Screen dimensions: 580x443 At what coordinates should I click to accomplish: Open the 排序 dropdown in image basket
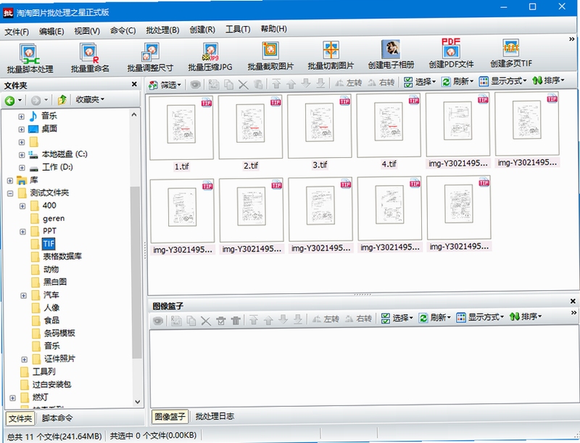526,316
